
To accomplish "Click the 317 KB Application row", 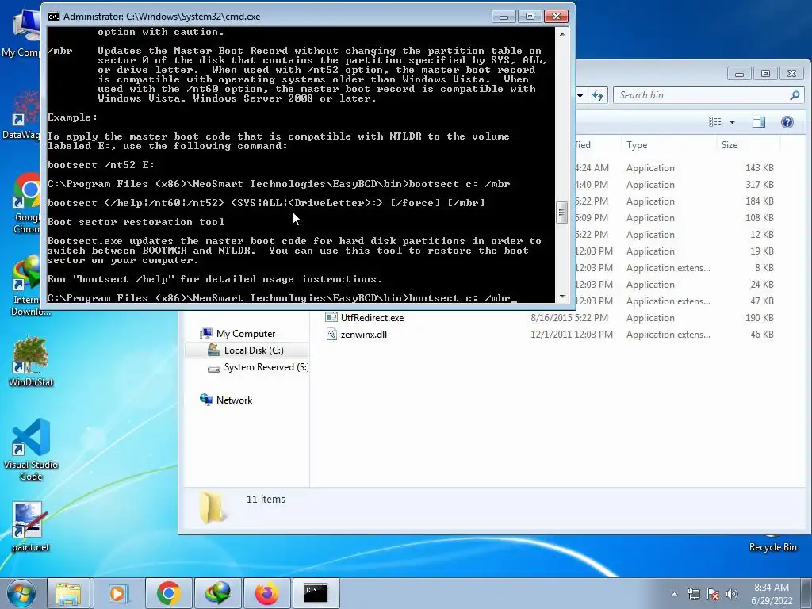I will click(676, 184).
